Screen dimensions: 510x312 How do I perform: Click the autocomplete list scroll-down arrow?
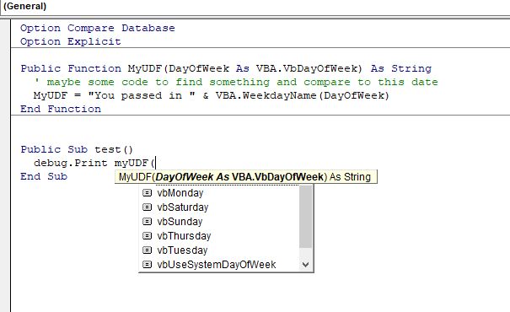click(x=305, y=265)
